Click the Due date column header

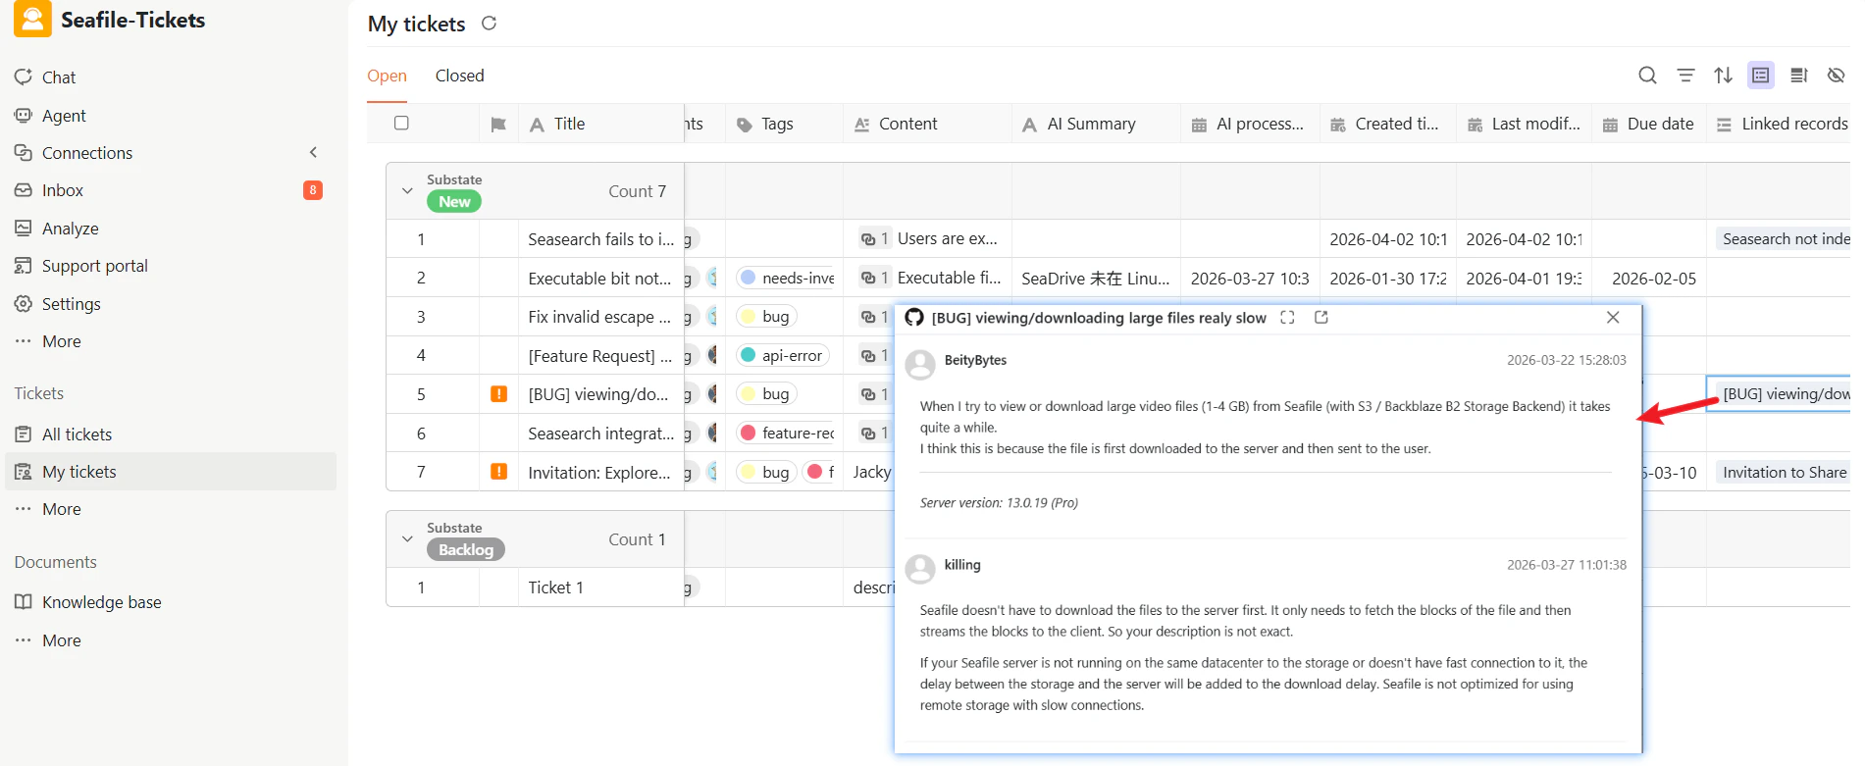click(x=1649, y=124)
